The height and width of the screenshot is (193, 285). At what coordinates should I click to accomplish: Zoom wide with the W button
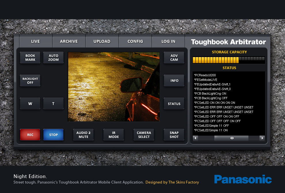coord(30,104)
